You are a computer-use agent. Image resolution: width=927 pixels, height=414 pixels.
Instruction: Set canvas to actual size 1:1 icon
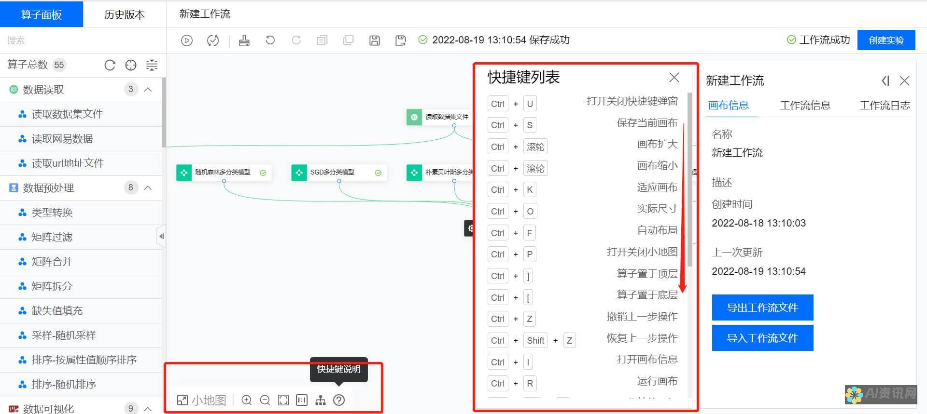click(302, 400)
